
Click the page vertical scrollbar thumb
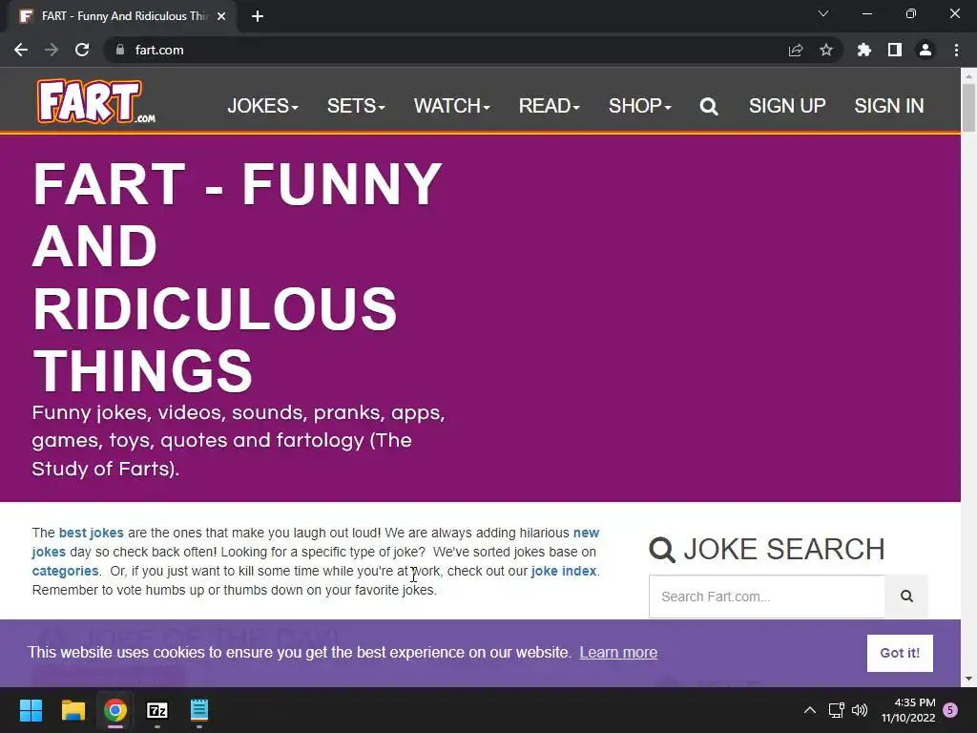(x=968, y=107)
